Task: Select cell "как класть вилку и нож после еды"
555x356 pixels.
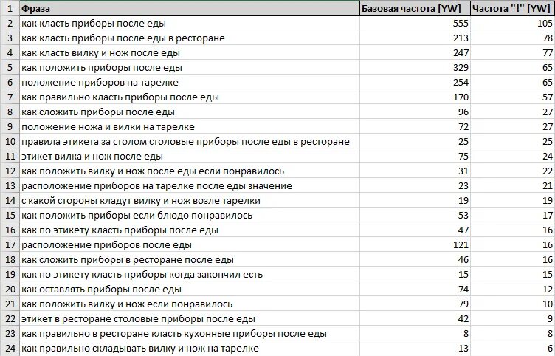Action: point(190,52)
